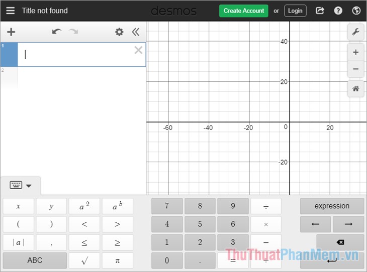This screenshot has height=272, width=367.
Task: Insert comma key
Action: point(51,242)
